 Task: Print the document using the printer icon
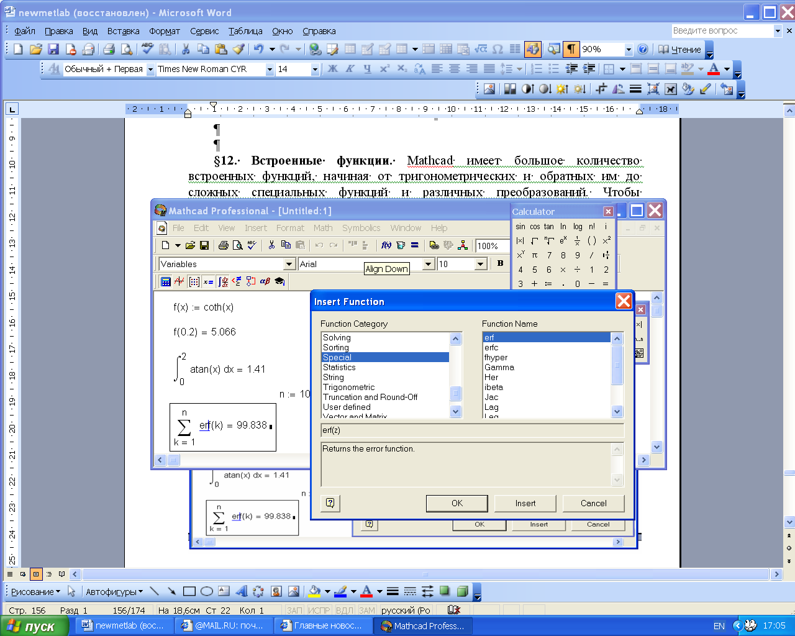click(109, 49)
